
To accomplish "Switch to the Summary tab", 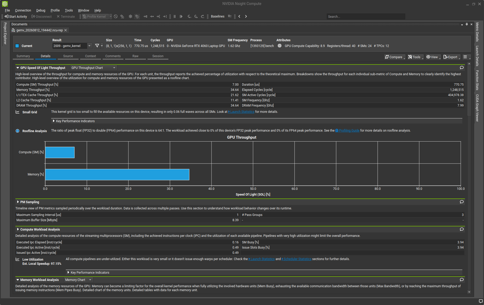I will point(23,56).
